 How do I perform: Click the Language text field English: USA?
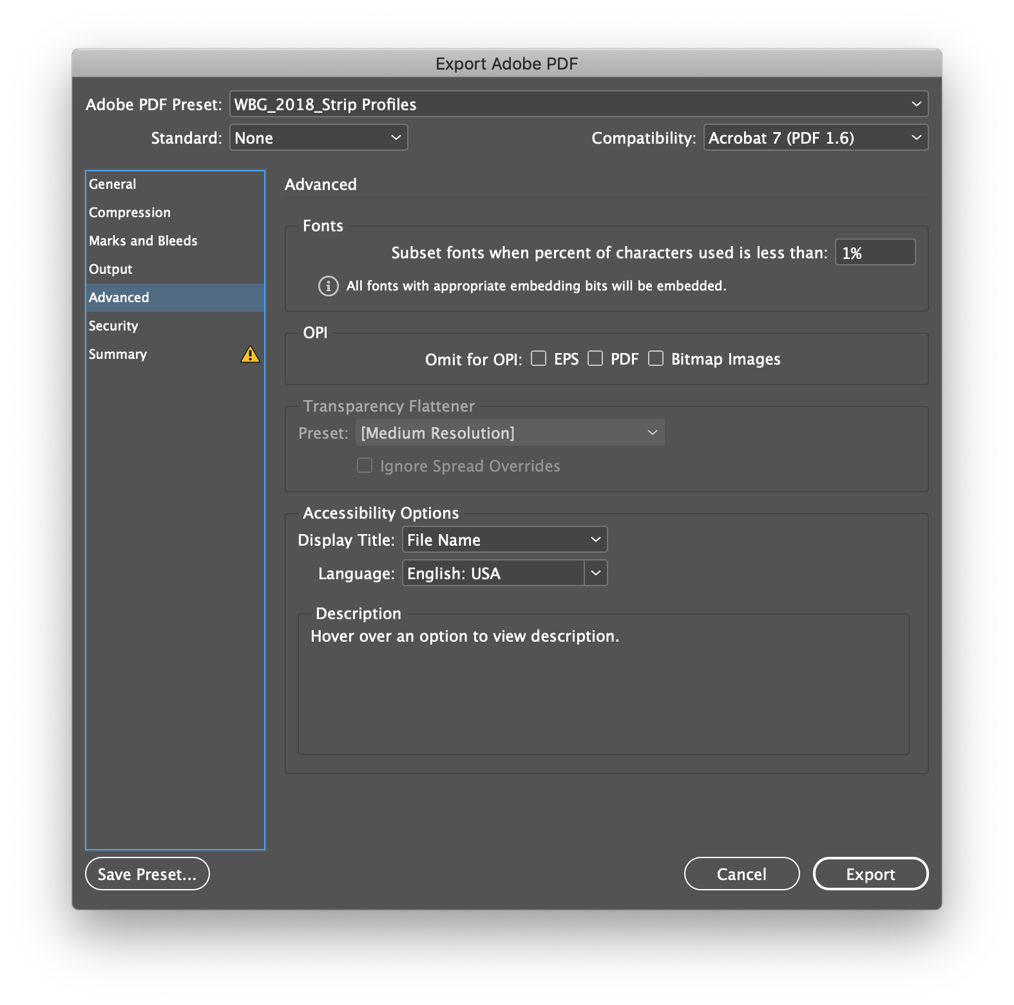point(493,573)
